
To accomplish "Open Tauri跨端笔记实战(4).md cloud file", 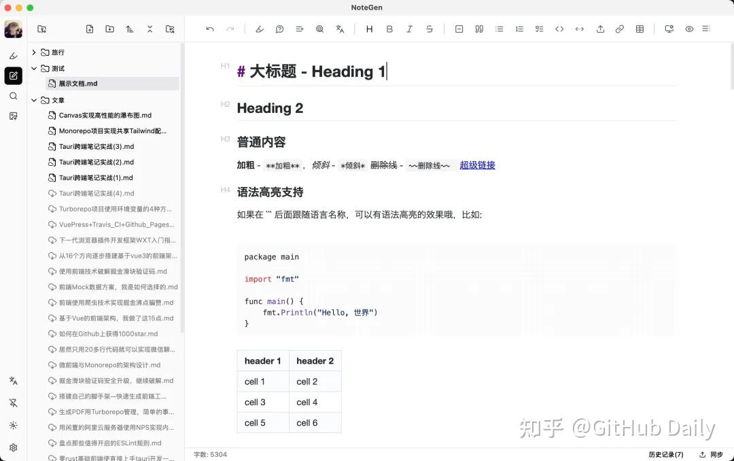I will (x=96, y=193).
